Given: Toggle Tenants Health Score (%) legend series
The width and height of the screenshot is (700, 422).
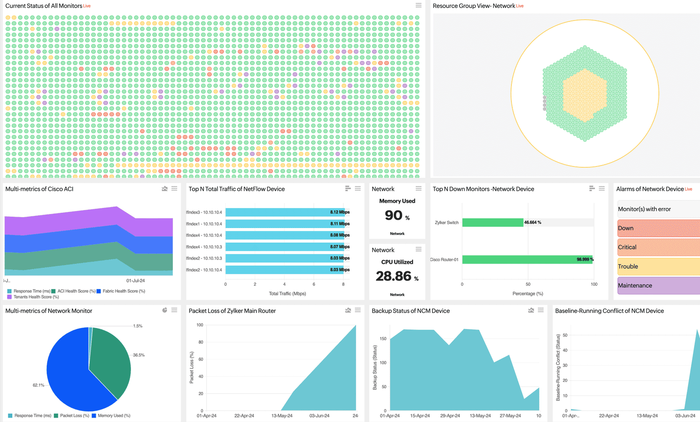Looking at the screenshot, I should pos(33,297).
